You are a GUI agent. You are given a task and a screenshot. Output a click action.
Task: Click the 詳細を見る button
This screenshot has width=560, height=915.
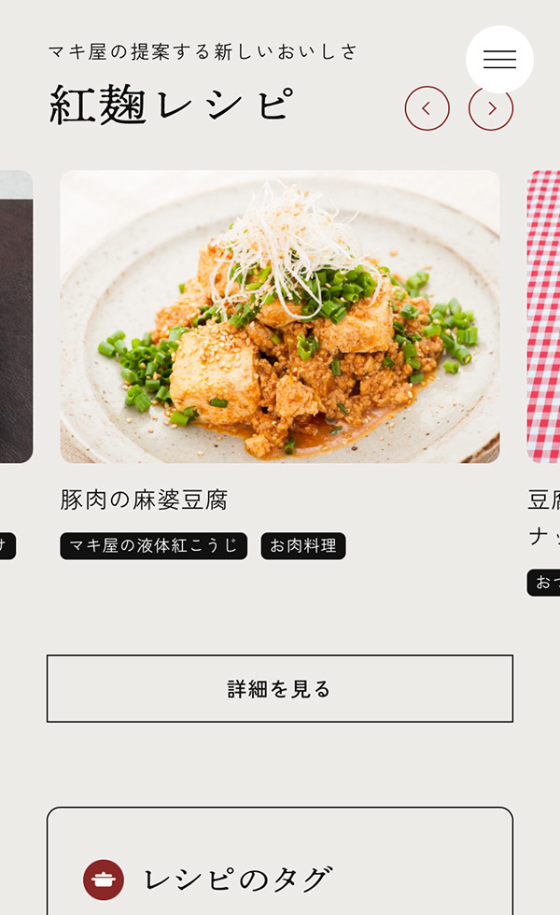(x=280, y=689)
